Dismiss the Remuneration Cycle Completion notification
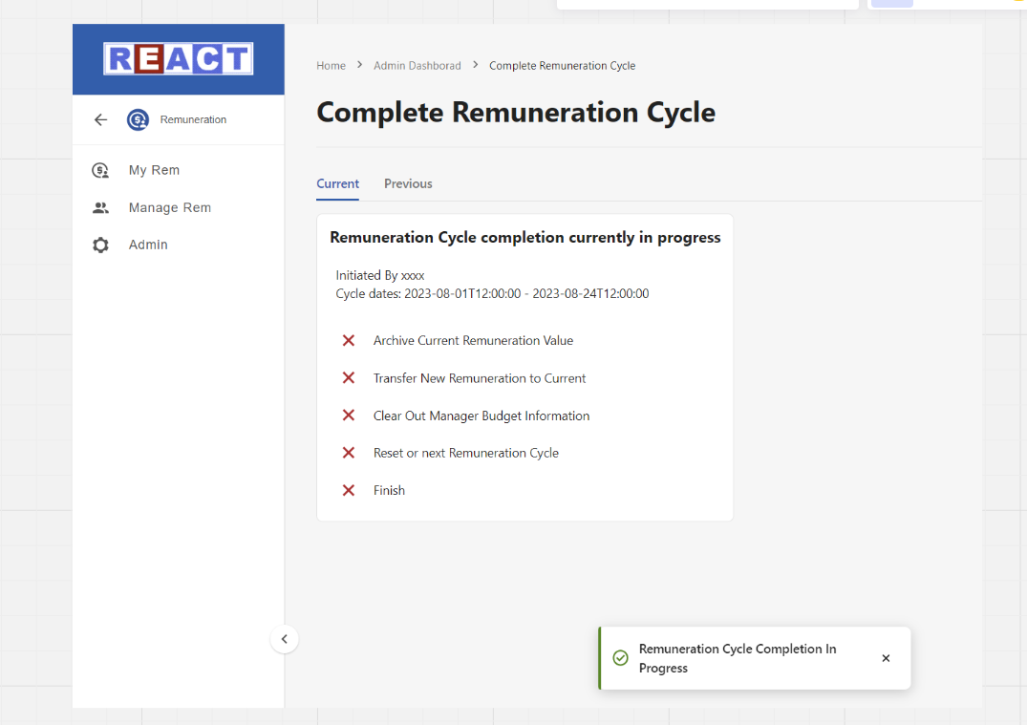Image resolution: width=1027 pixels, height=725 pixels. coord(886,658)
